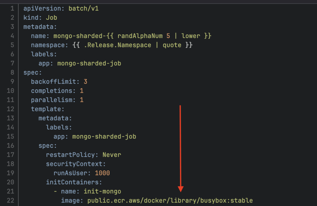
Task: Click line number 1 in the gutter
Action: (12, 8)
